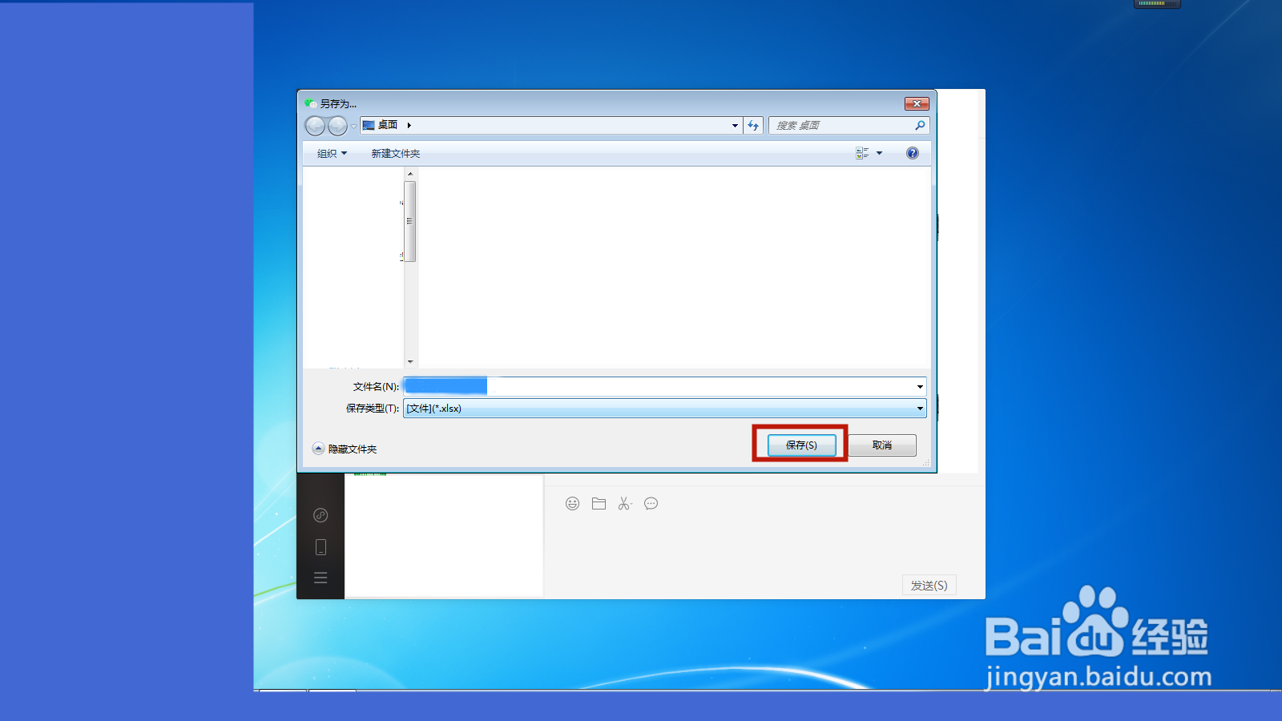Click the forward navigation arrow button

point(337,126)
